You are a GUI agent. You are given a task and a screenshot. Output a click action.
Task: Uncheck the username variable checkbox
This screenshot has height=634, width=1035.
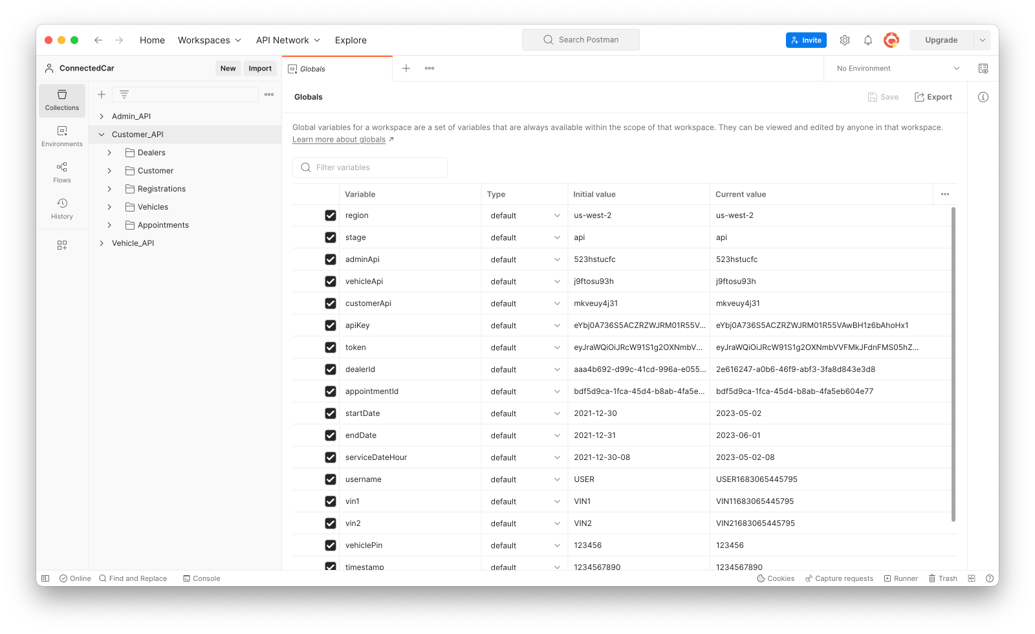pos(331,479)
